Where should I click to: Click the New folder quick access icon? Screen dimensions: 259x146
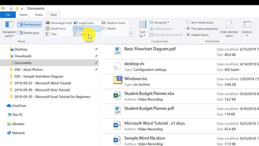pyautogui.click(x=17, y=8)
